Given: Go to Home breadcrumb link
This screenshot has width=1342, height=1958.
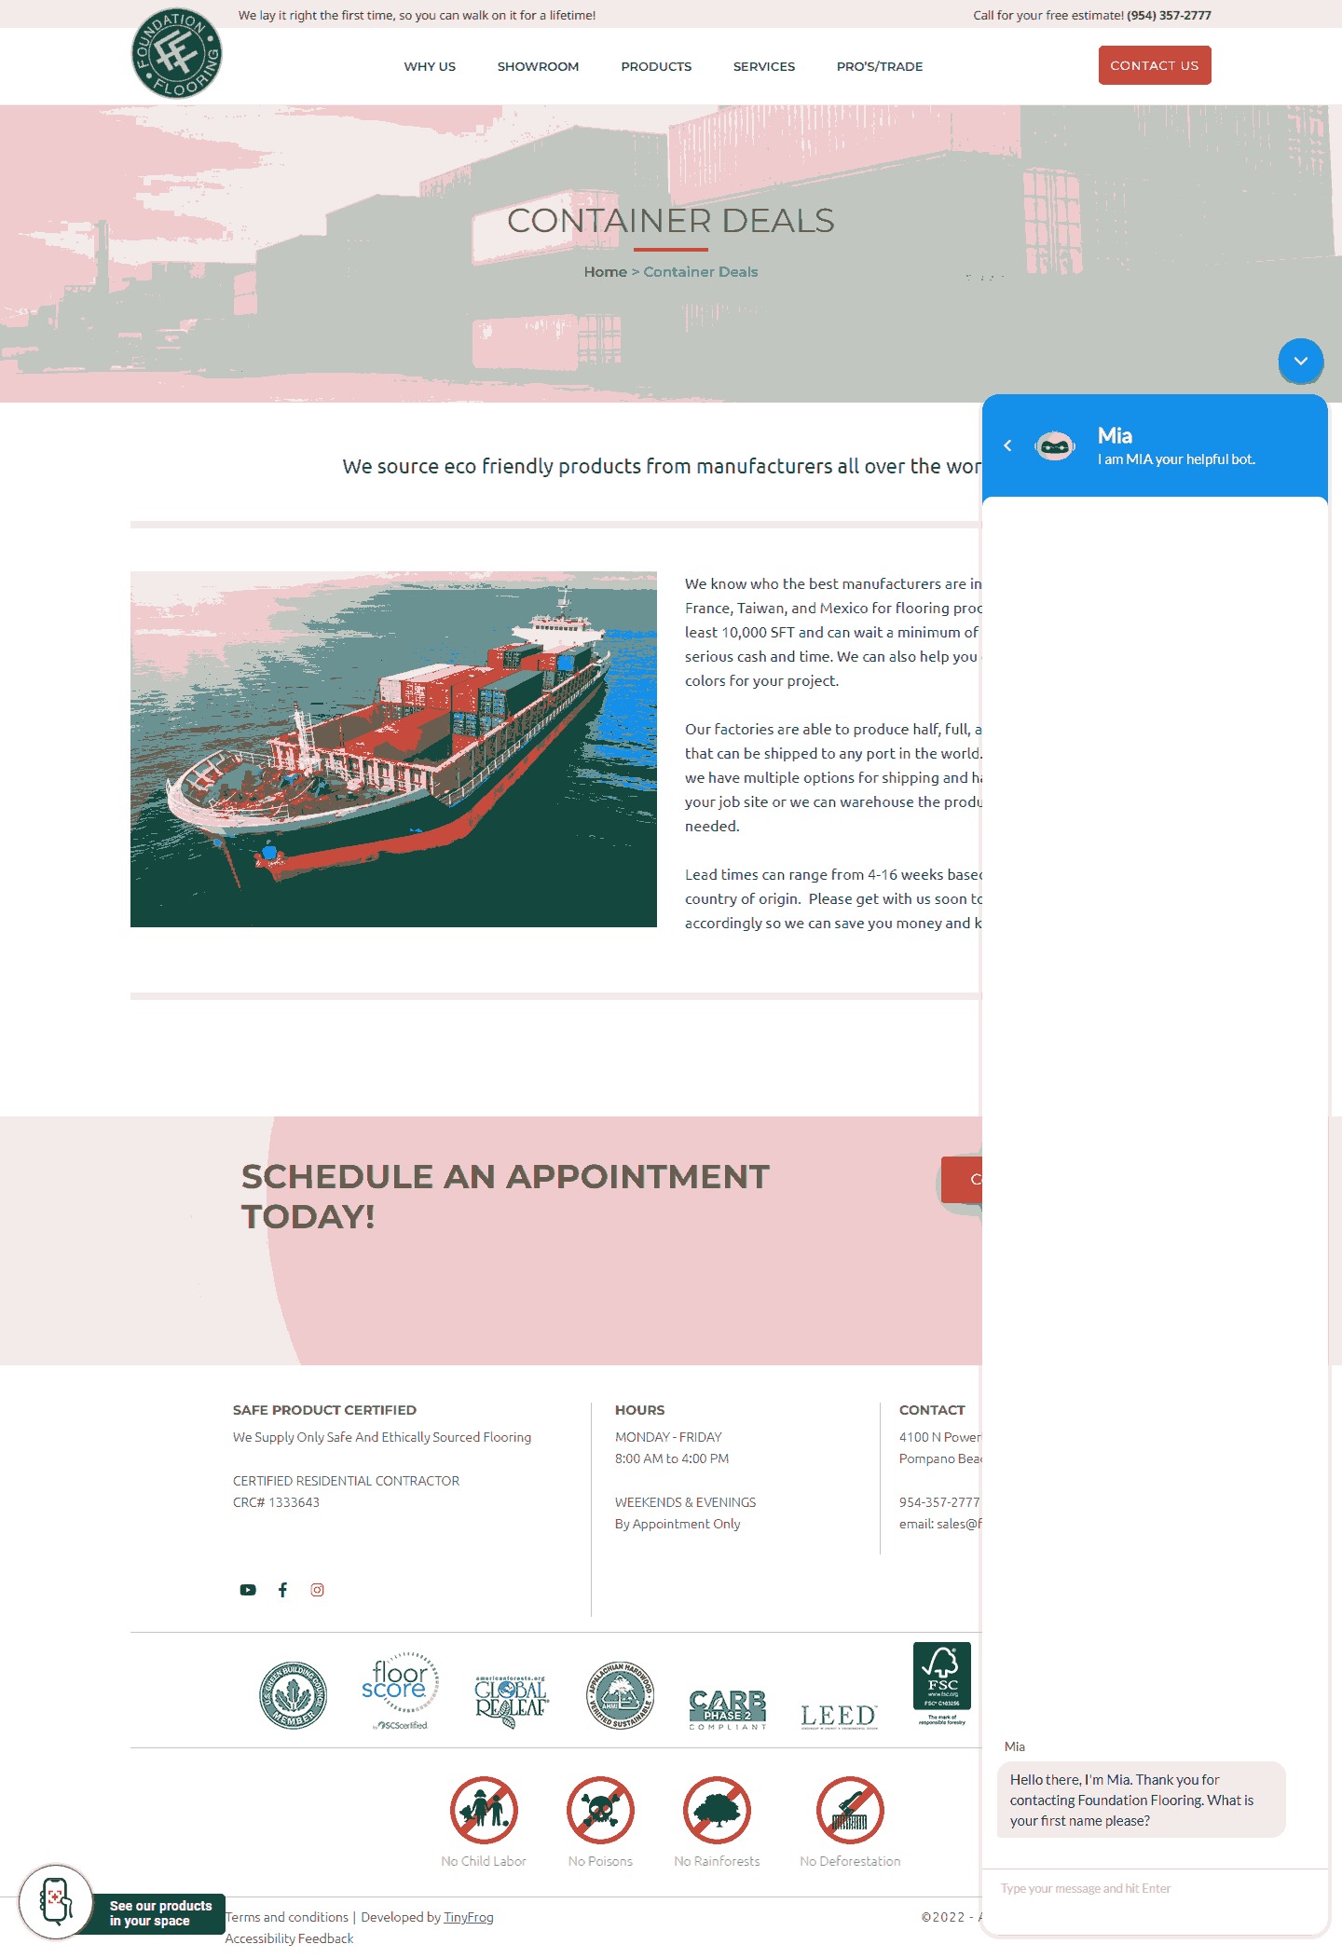Looking at the screenshot, I should 605,272.
